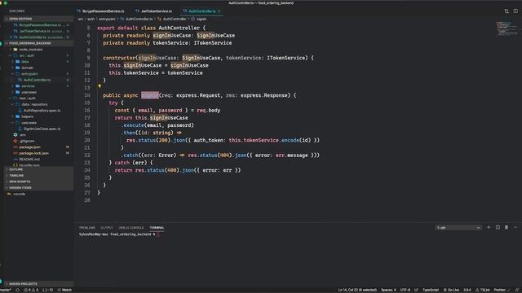Open SignInUseCase.spec.ts test file
The height and width of the screenshot is (293, 522).
tap(42, 129)
